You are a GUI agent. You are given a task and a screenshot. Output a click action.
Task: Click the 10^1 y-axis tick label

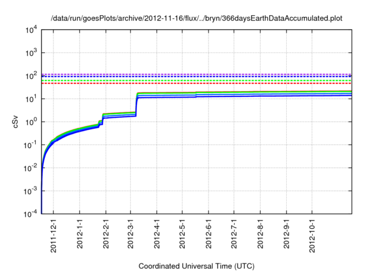31,99
